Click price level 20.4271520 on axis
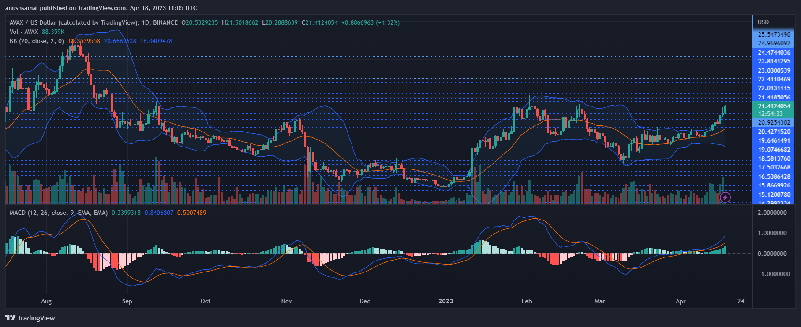 click(x=774, y=132)
